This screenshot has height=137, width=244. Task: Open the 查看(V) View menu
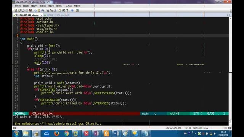[34, 6]
